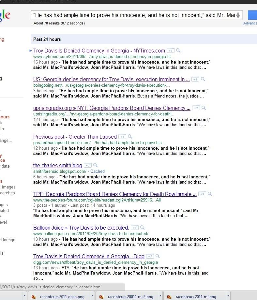The height and width of the screenshot is (300, 257).
Task: Open dropdown arrow for raconteurs 2011 dean.png
Action: pyautogui.click(x=92, y=296)
